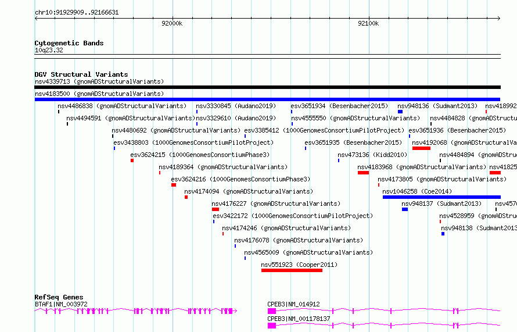Screen dimensions: 517x332
Task: Select the CPEB3|NM_001178137 gene label
Action: 299,319
